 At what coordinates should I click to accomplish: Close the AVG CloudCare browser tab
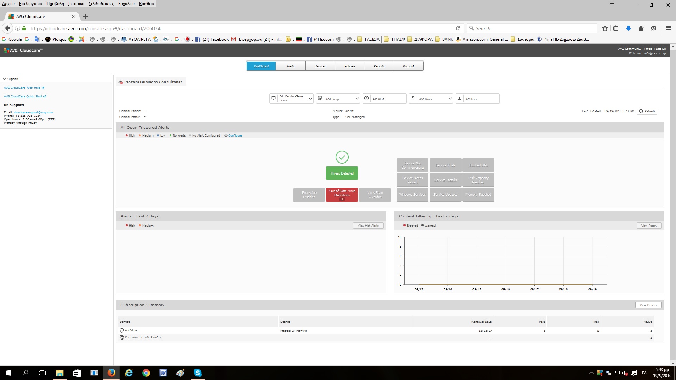pos(73,17)
